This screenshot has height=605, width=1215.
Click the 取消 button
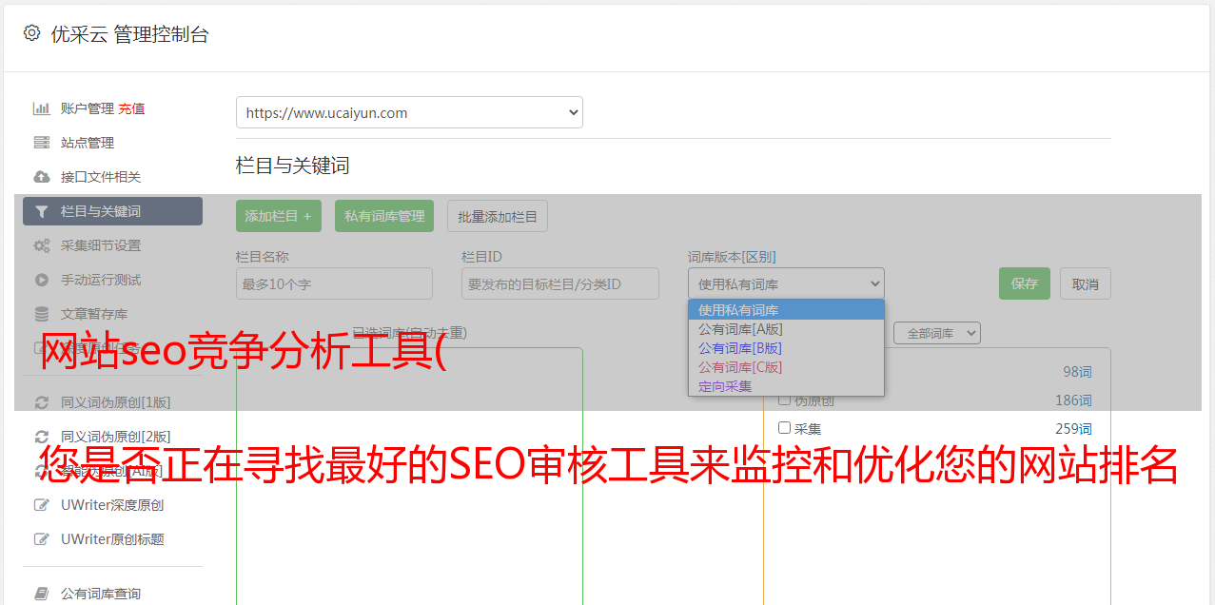click(x=1086, y=283)
